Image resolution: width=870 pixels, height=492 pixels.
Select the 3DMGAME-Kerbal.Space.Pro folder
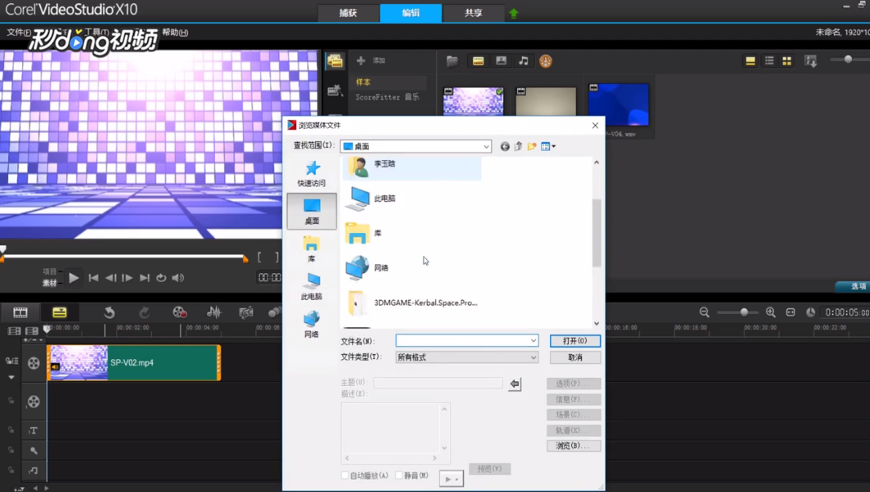412,303
